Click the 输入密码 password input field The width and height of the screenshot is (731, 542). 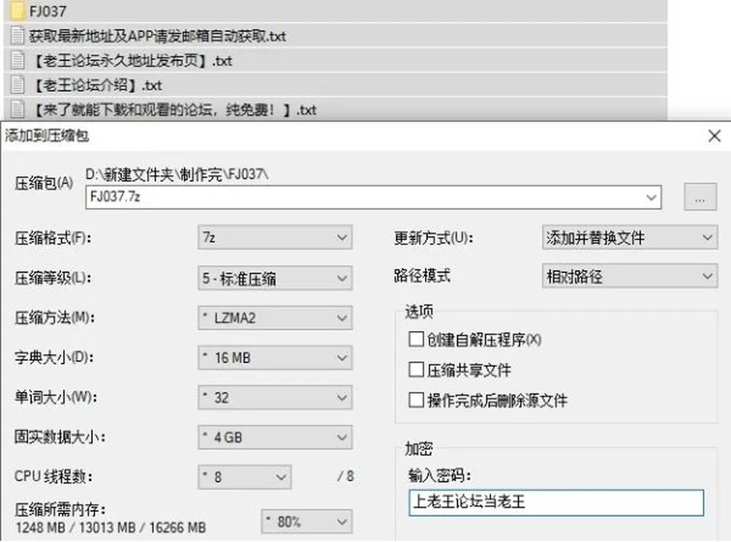[556, 502]
